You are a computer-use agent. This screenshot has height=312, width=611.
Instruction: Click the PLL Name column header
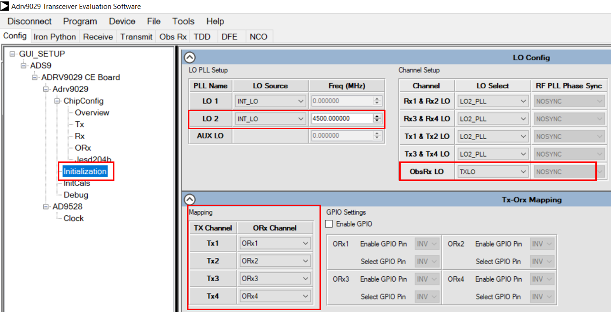210,86
